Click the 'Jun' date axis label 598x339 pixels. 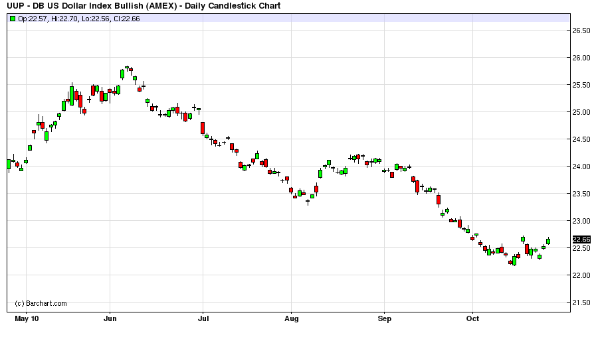[x=110, y=318]
